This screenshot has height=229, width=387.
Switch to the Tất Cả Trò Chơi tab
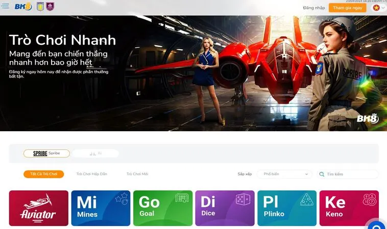pyautogui.click(x=43, y=174)
